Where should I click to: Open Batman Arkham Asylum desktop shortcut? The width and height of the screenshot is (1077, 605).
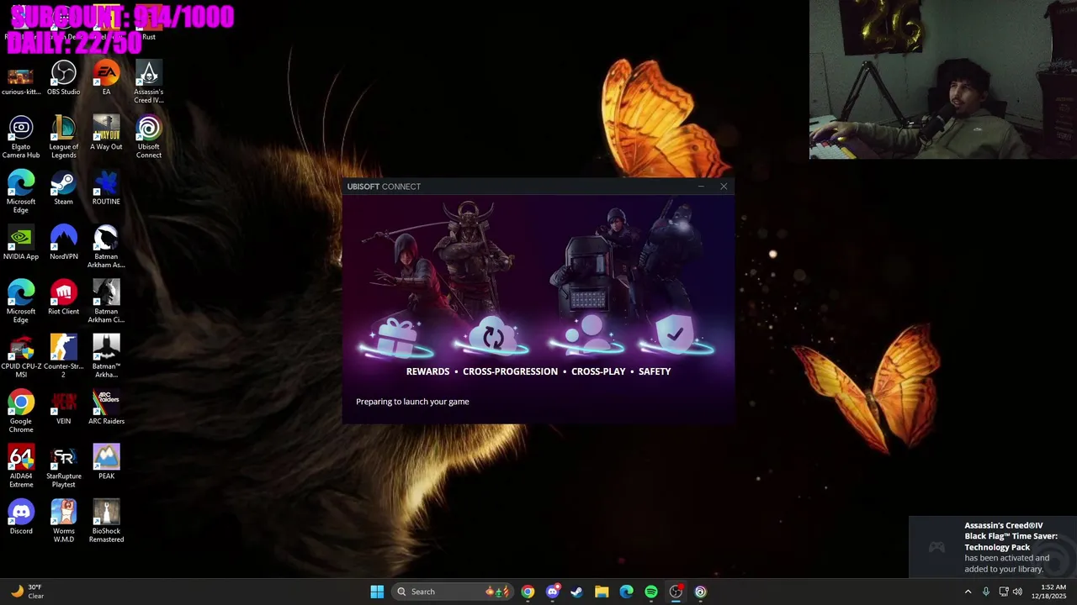106,247
